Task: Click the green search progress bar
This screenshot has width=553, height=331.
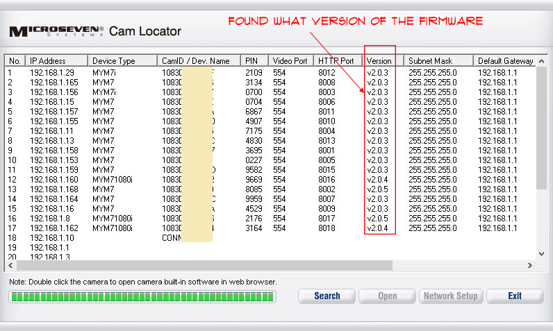Action: pyautogui.click(x=142, y=296)
